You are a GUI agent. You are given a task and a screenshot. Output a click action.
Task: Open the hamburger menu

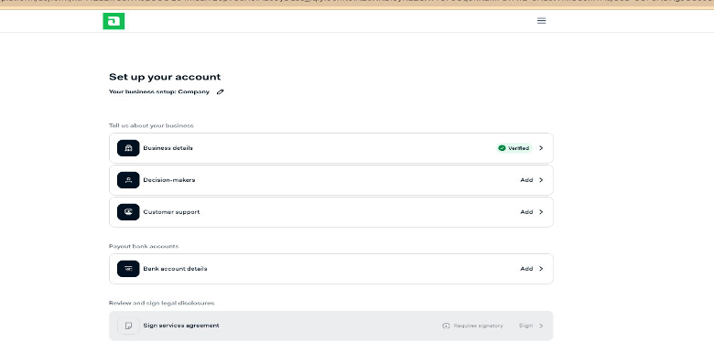[541, 21]
